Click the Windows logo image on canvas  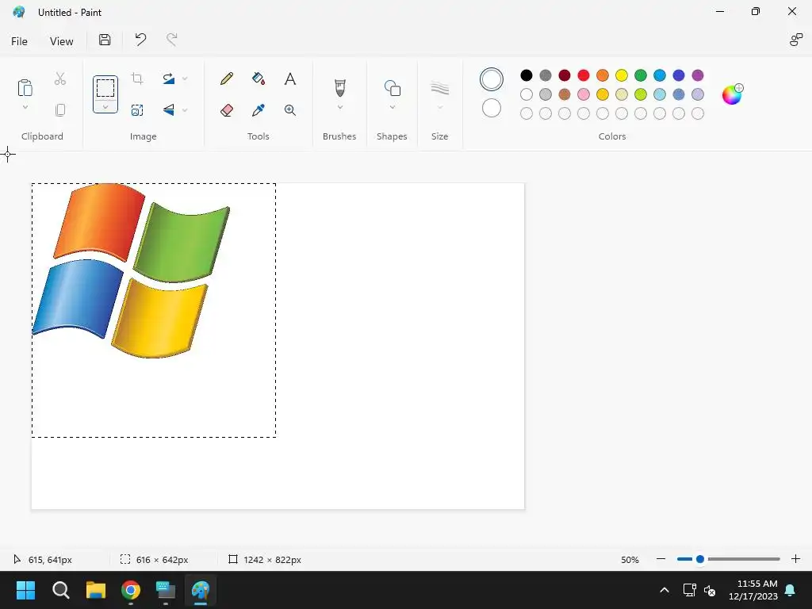(x=131, y=270)
